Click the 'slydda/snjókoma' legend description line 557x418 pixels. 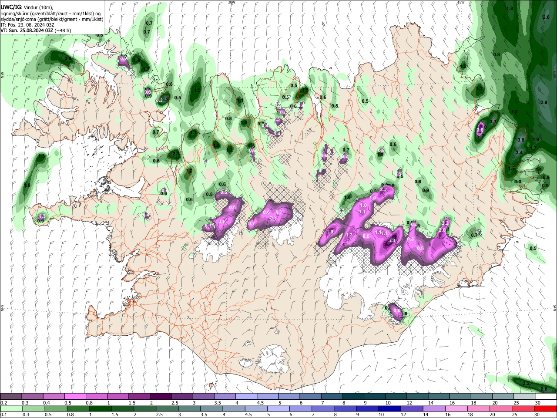tap(52, 19)
